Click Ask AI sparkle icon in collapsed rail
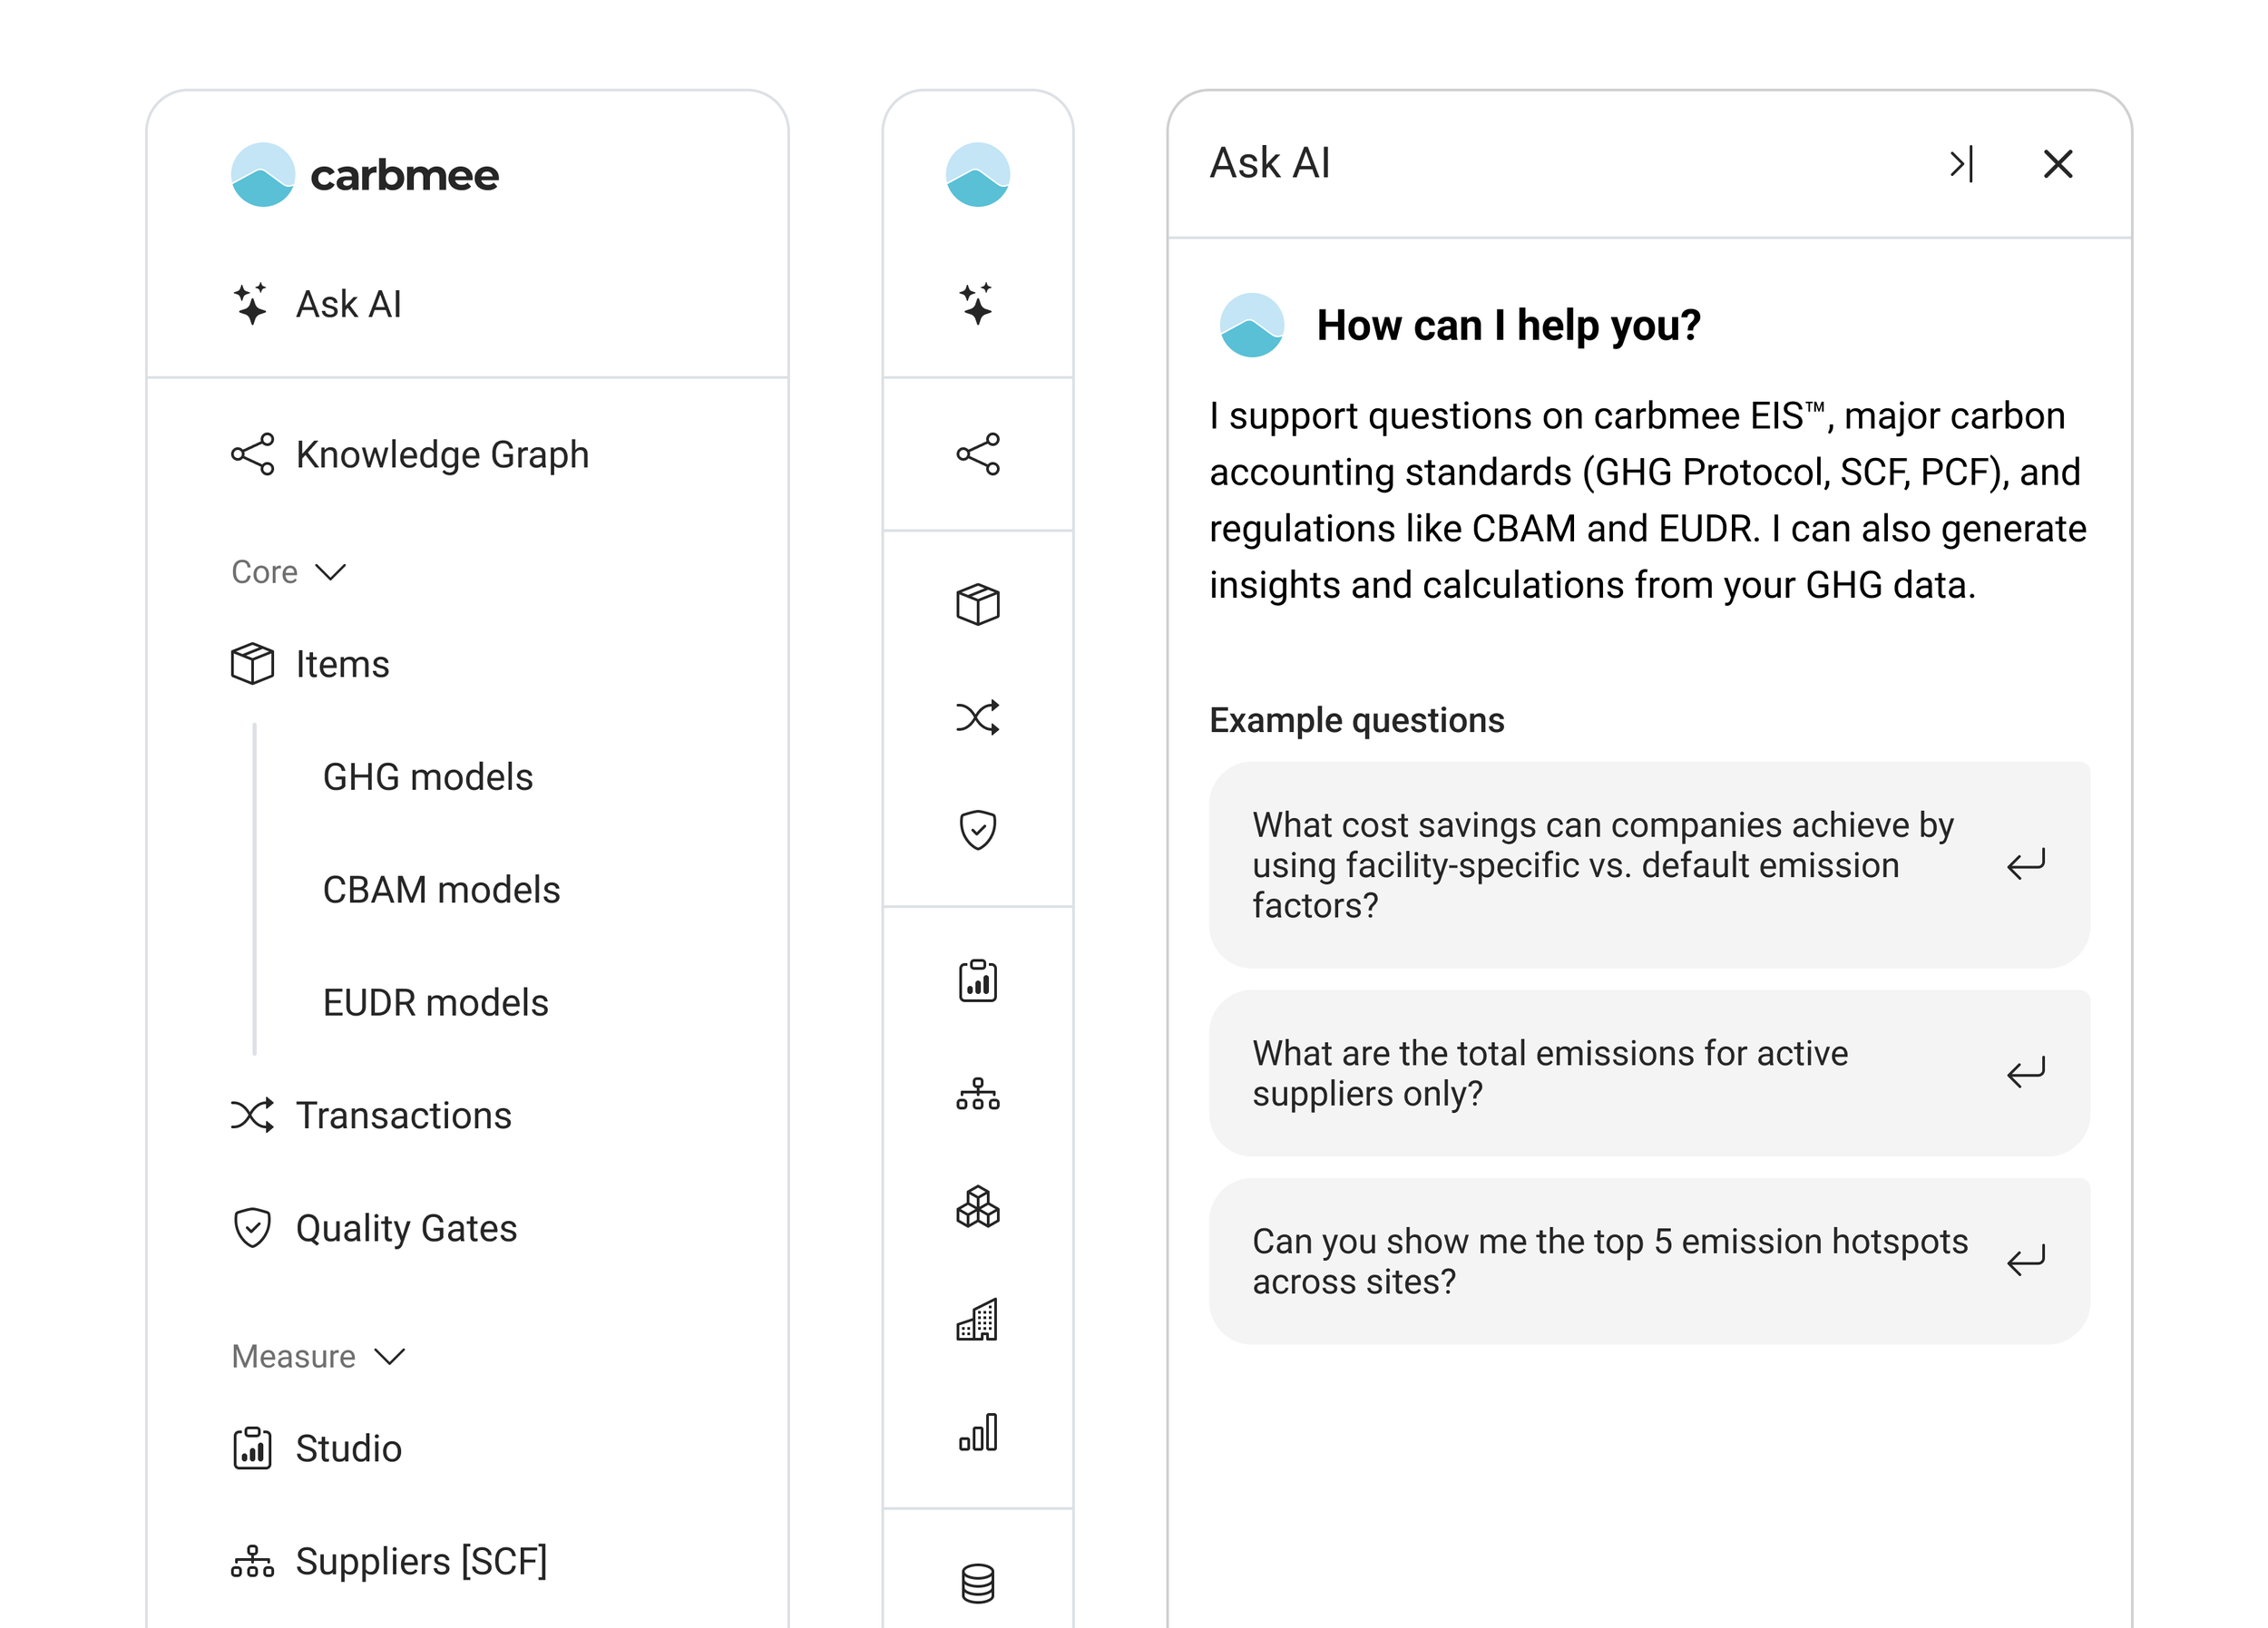The image size is (2268, 1628). tap(978, 304)
